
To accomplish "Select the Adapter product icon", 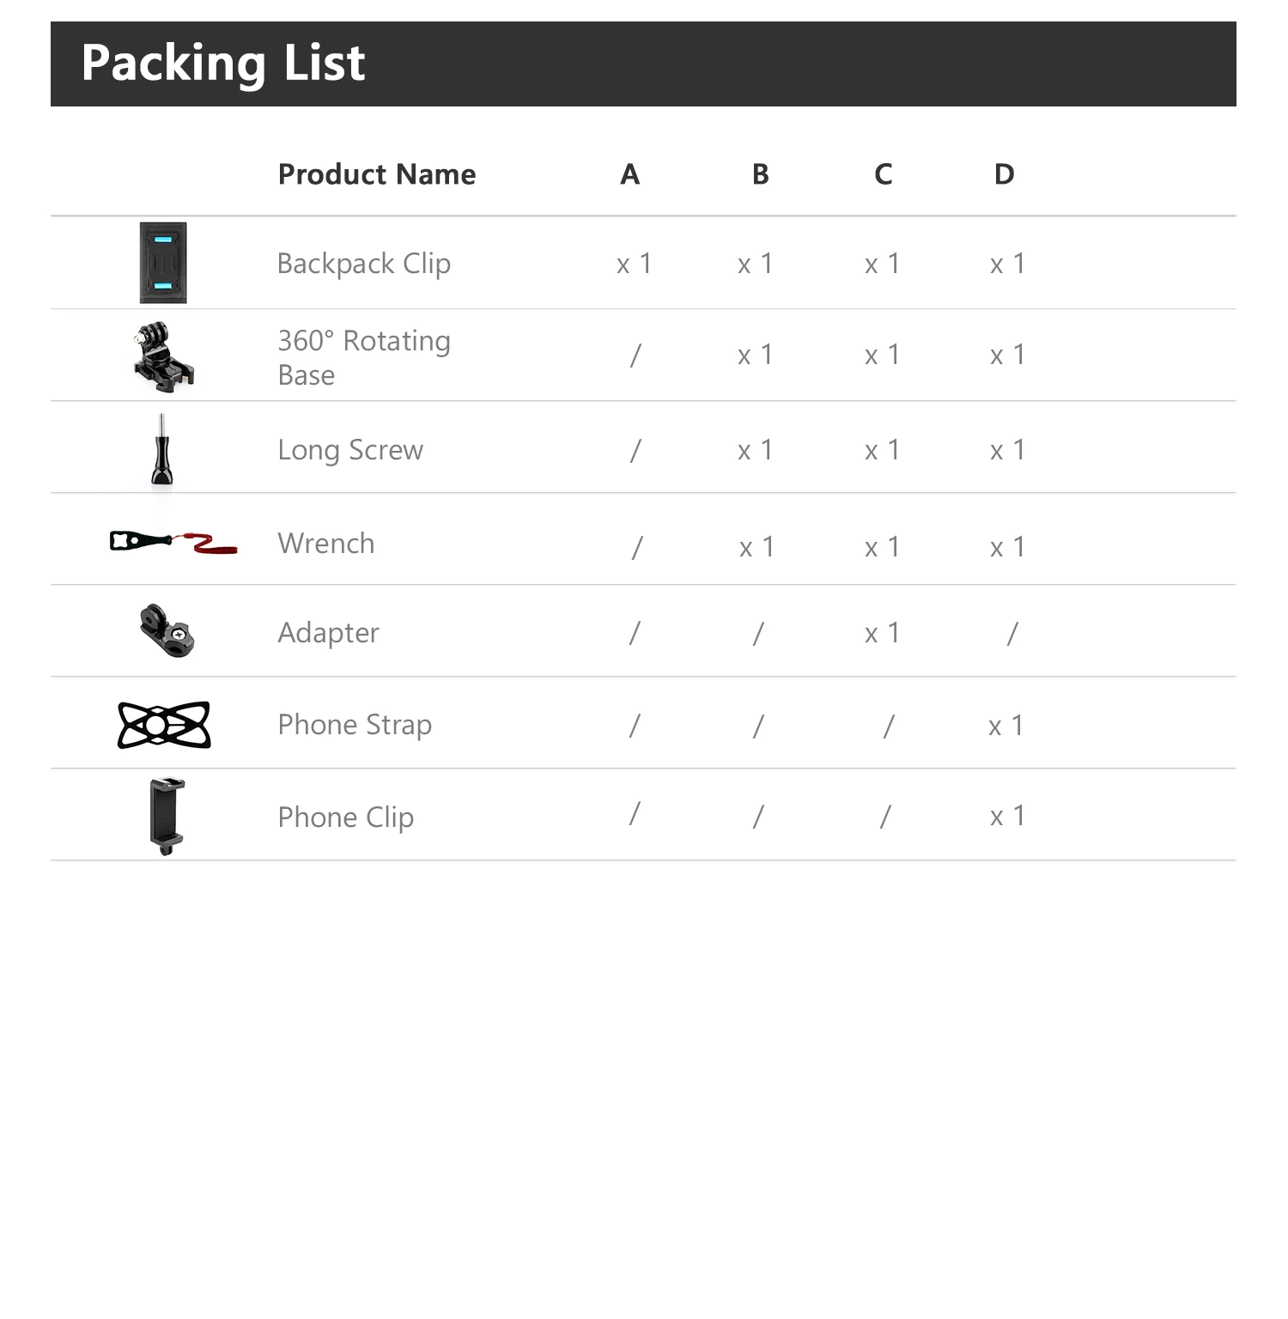I will click(167, 631).
